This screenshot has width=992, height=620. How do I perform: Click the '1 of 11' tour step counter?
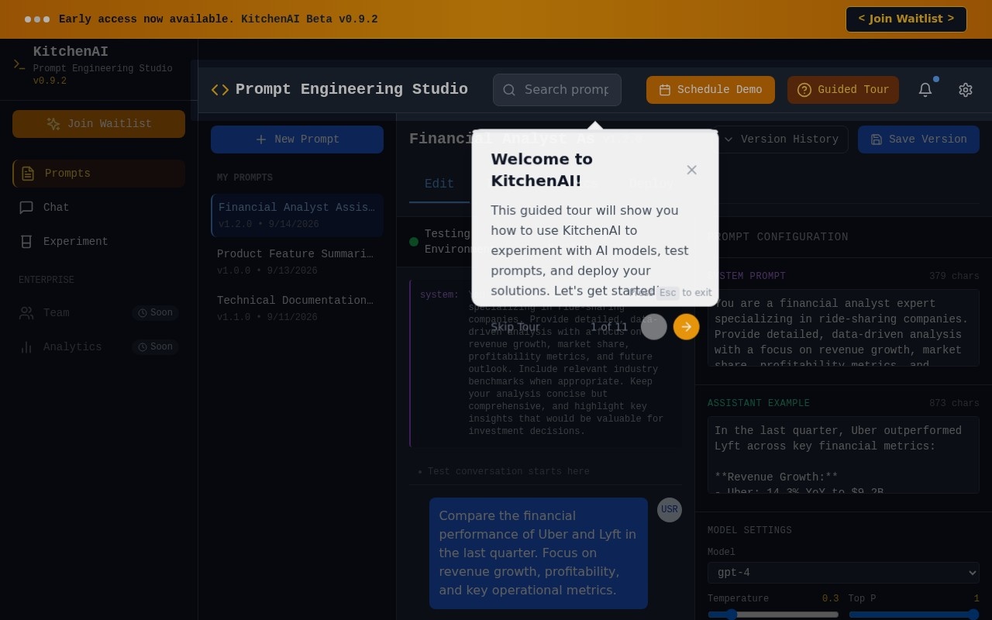pos(609,327)
